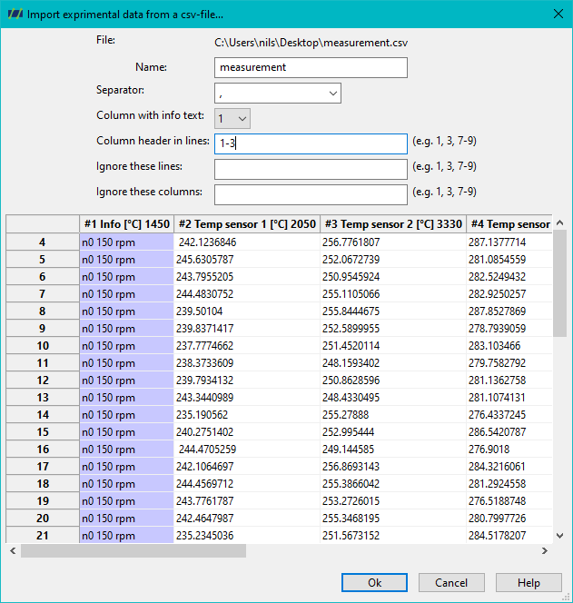Viewport: 573px width, 603px height.
Task: Click the Name input field
Action: [311, 68]
